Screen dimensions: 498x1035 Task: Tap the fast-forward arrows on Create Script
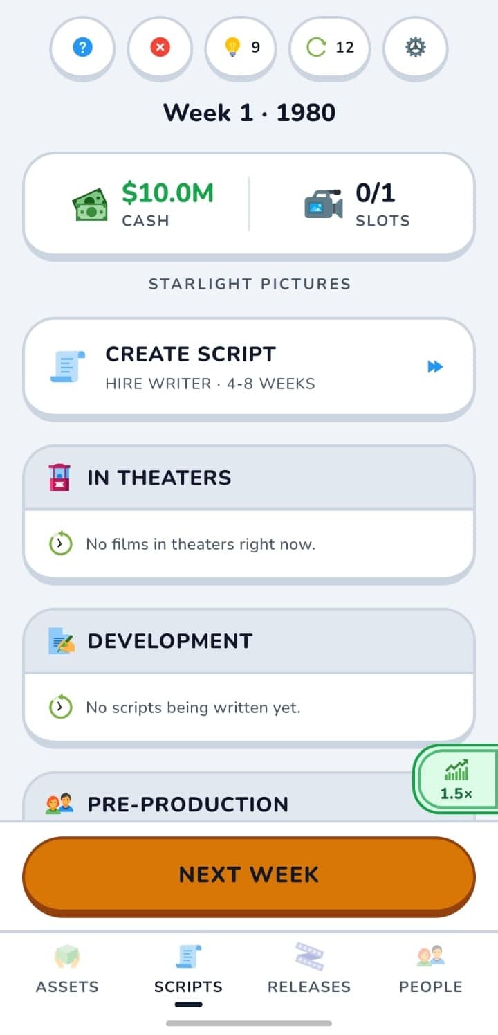coord(435,367)
